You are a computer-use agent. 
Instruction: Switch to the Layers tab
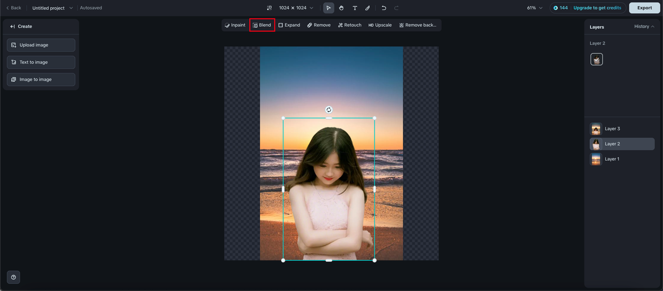coord(597,27)
